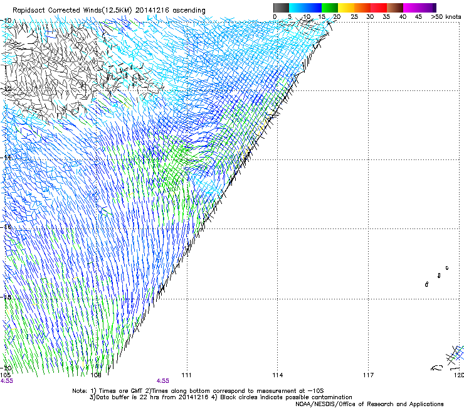Screen dimensions: 464x408
Task: Click the legend value '45'
Action: pyautogui.click(x=418, y=16)
